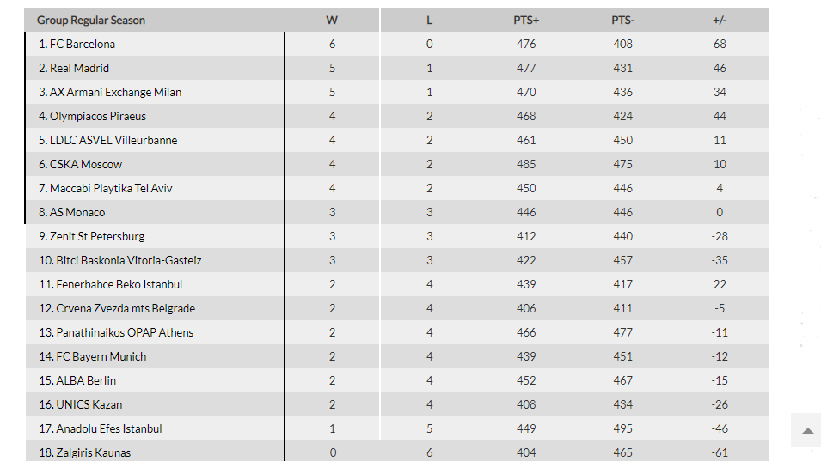821x461 pixels.
Task: Sort by the W column header
Action: [x=332, y=21]
